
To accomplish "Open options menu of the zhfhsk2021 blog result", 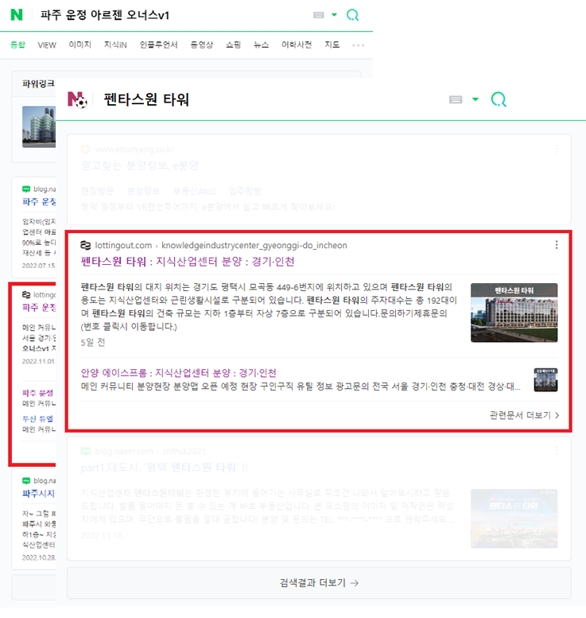I will tap(557, 450).
